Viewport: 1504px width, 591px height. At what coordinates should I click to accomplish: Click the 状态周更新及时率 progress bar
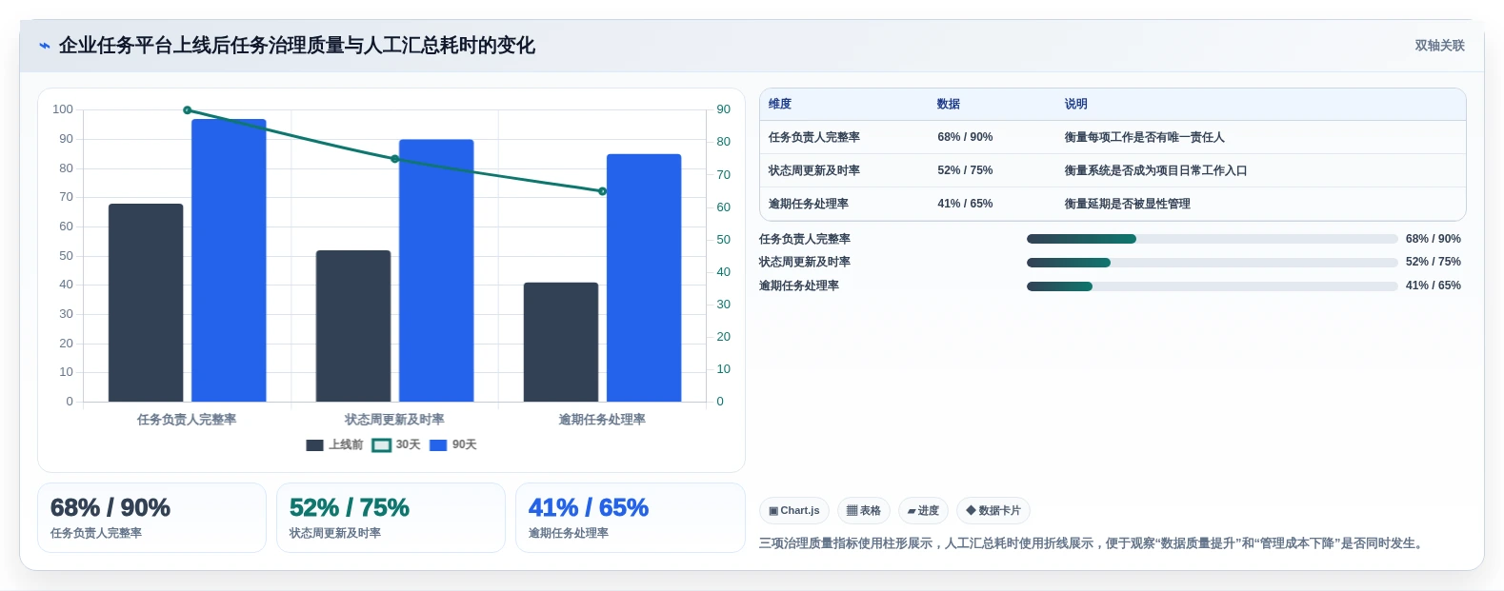[x=1212, y=263]
